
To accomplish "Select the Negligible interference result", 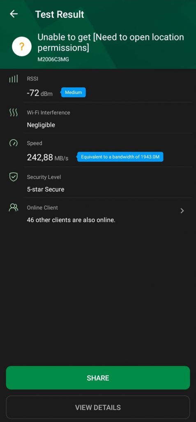I will [x=41, y=125].
